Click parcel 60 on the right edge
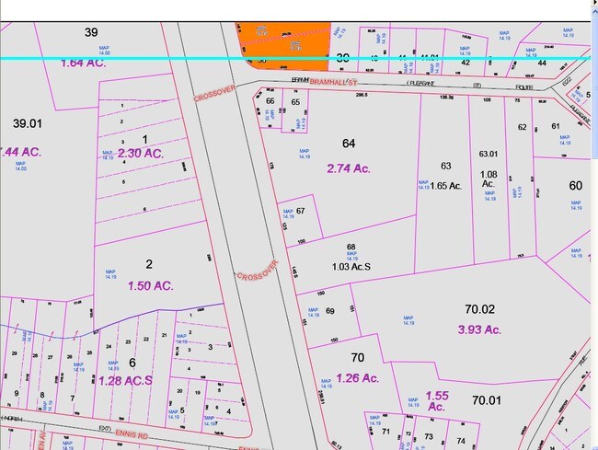The image size is (598, 450). (x=575, y=185)
